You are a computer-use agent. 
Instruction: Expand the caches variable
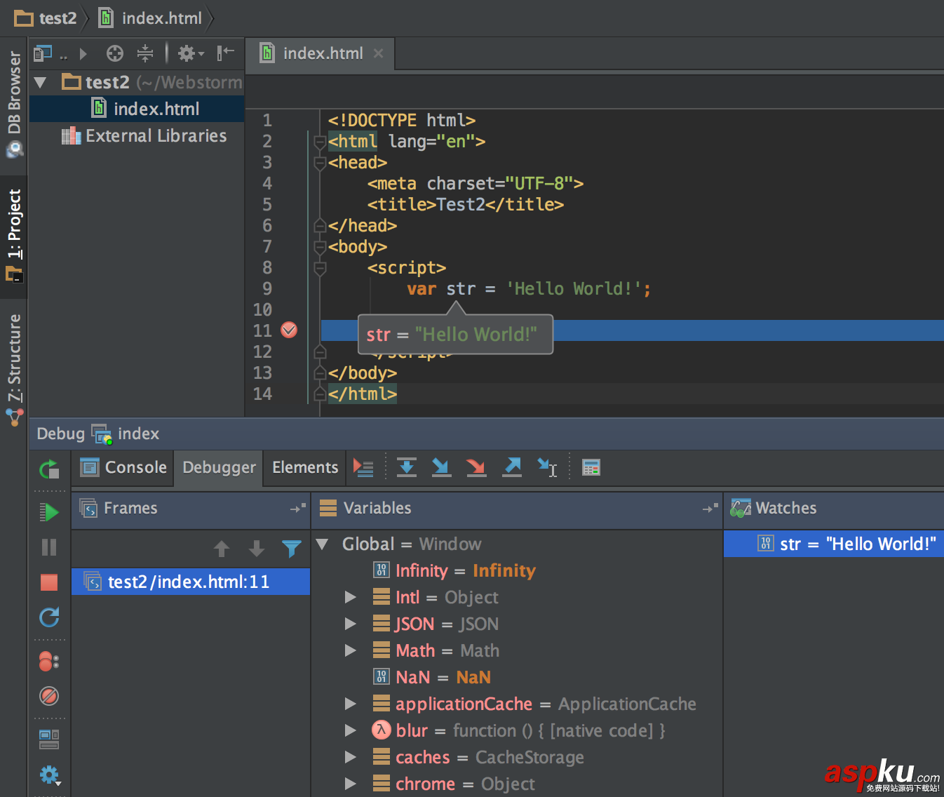pos(351,758)
